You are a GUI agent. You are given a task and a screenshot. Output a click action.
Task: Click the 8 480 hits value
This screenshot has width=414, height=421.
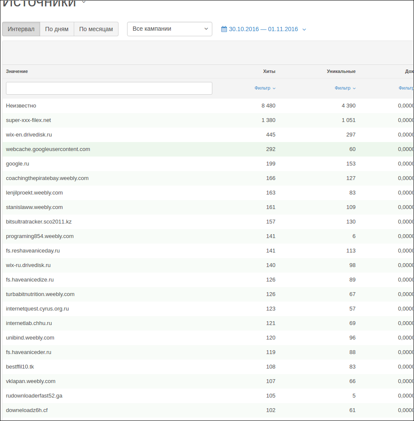pyautogui.click(x=268, y=106)
